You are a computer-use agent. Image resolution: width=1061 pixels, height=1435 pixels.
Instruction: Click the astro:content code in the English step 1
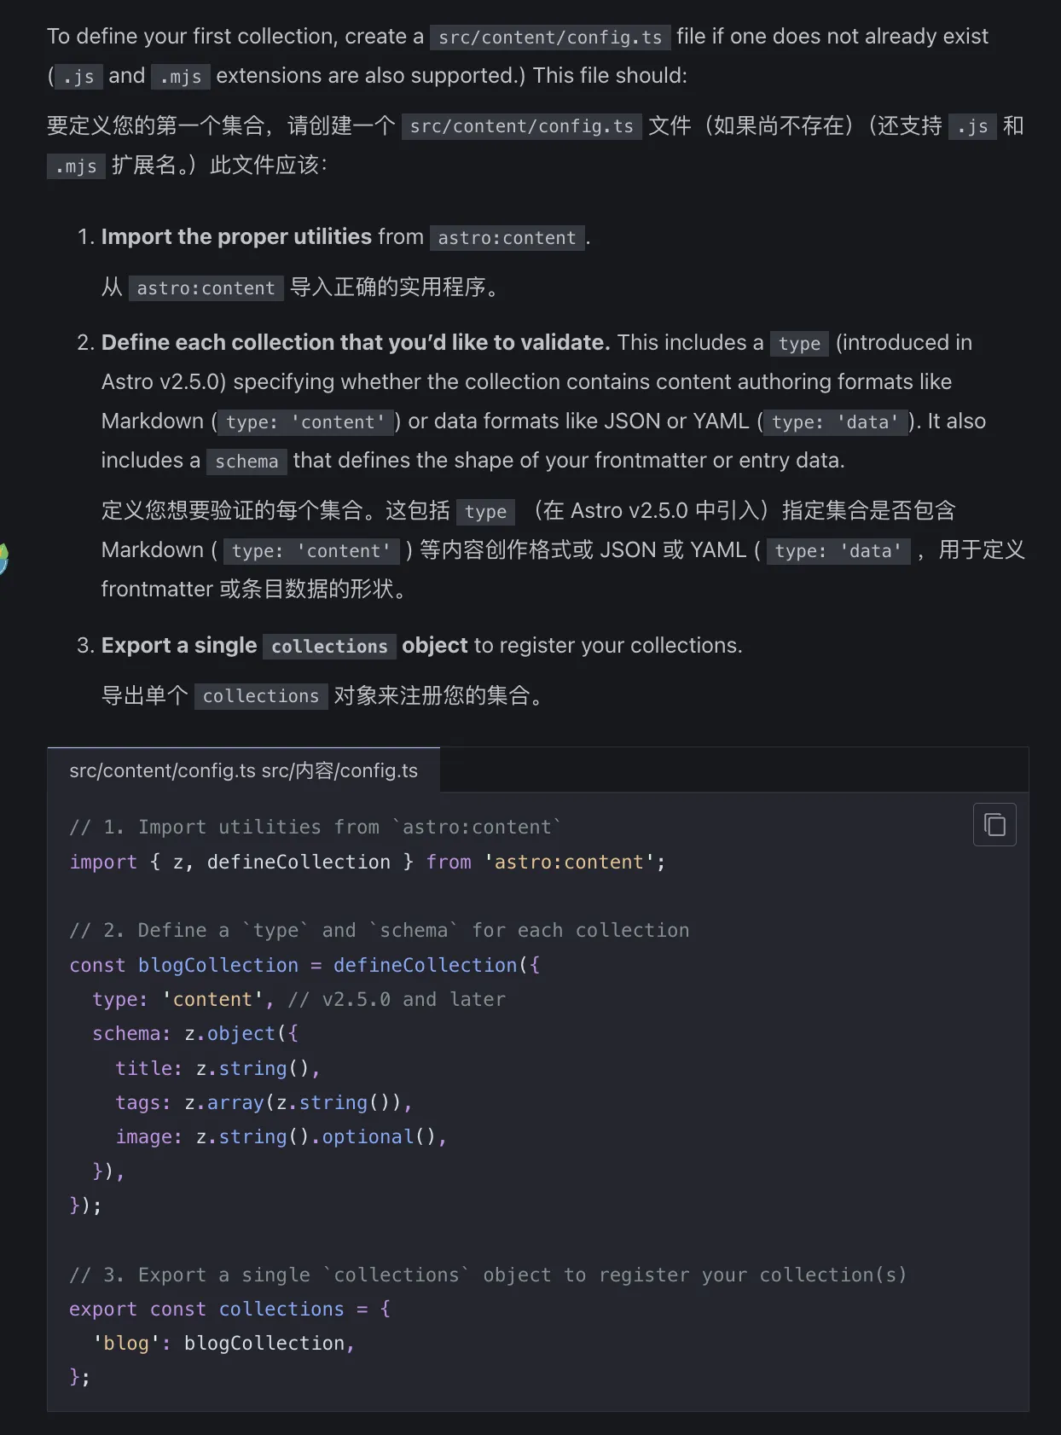point(507,238)
